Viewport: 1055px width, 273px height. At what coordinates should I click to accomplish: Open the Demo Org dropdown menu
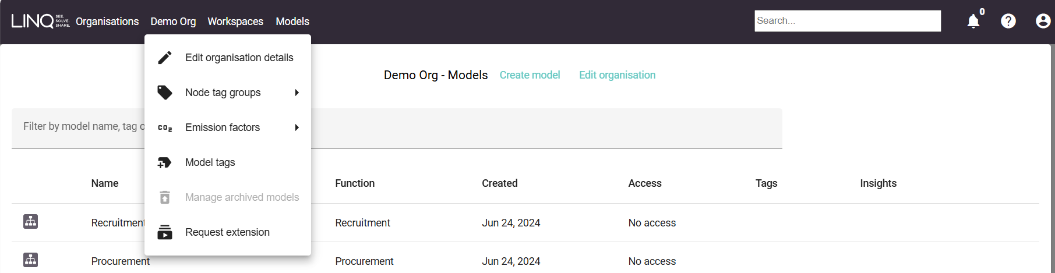pyautogui.click(x=173, y=22)
